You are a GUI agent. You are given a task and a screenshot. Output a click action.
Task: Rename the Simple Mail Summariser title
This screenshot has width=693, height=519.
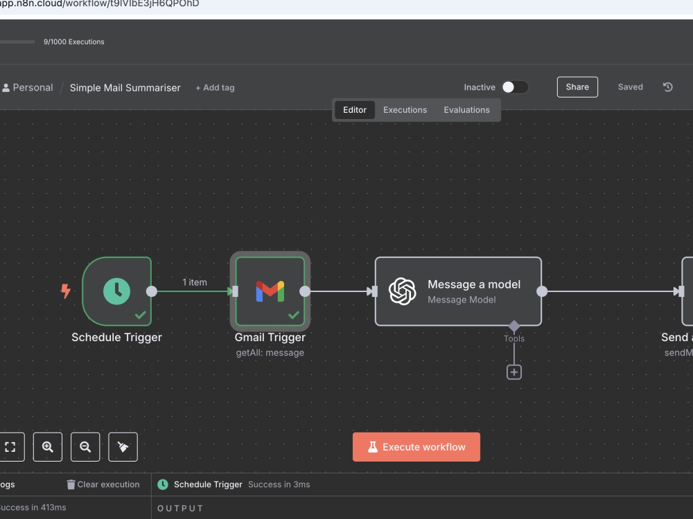tap(125, 87)
